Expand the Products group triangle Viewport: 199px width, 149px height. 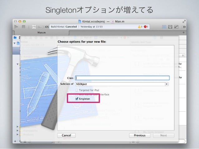click(17, 134)
